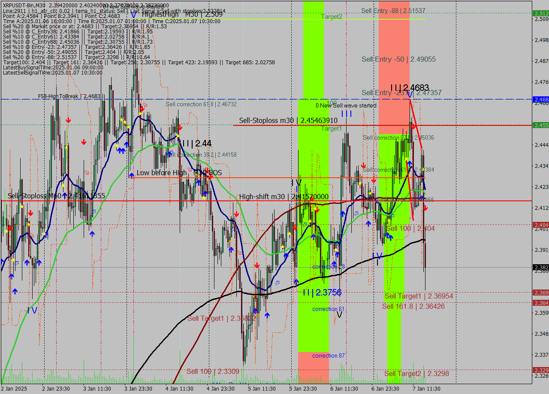Click 'Sell Target1 | 2.35822' label

(x=222, y=318)
